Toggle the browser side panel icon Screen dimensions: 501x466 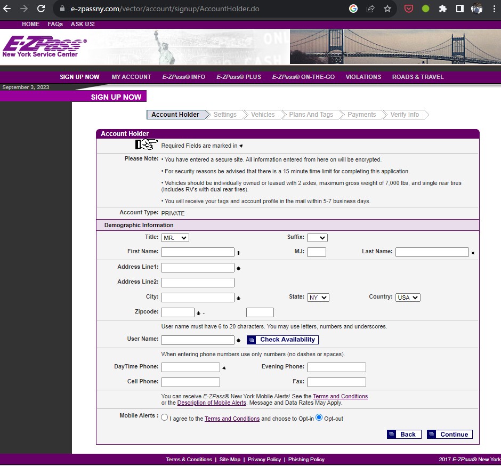459,9
